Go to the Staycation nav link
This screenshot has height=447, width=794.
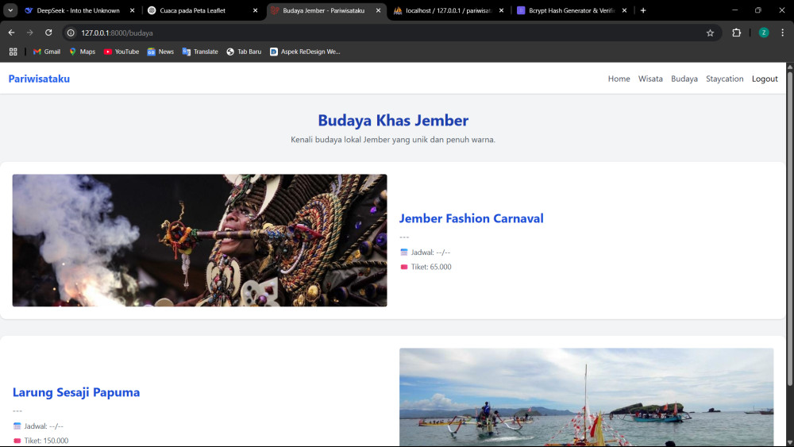coord(725,79)
